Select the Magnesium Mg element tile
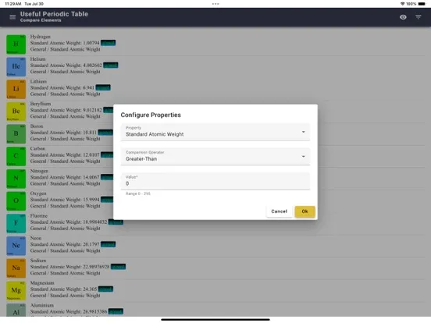Viewport: 431px width, 323px height. 16,290
